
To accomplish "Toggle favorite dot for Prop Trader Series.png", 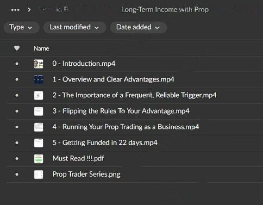I will pos(17,174).
